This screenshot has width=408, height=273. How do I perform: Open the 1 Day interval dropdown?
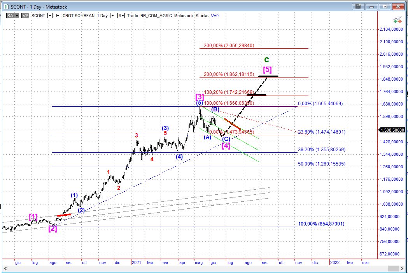pyautogui.click(x=112, y=16)
